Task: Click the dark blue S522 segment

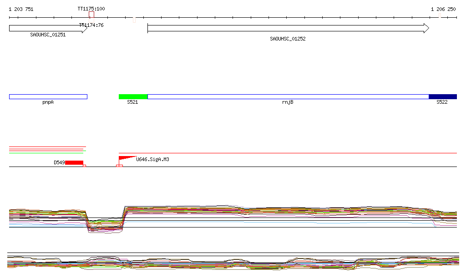Action: [x=442, y=96]
